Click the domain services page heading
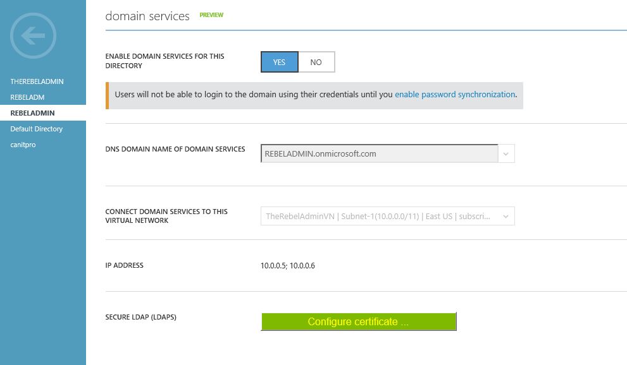Screen dimensions: 627x365 [x=147, y=16]
